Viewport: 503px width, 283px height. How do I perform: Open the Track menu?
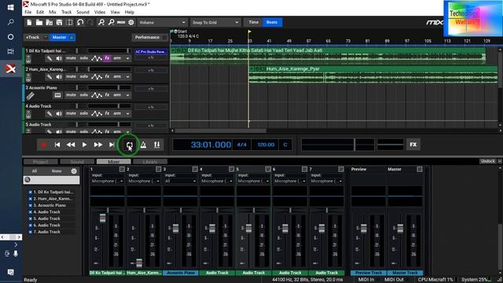66,13
